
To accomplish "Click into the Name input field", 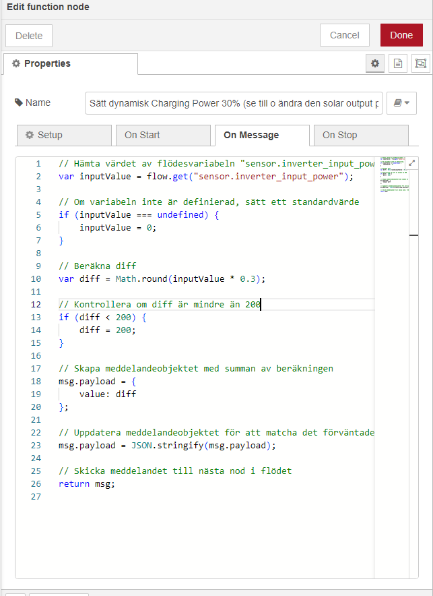I will pos(234,103).
